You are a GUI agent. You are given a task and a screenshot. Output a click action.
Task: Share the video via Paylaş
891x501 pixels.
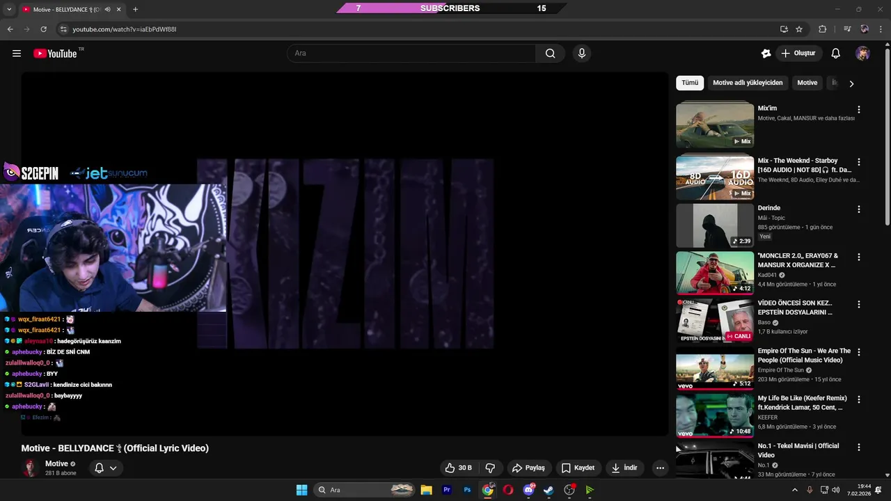(528, 468)
